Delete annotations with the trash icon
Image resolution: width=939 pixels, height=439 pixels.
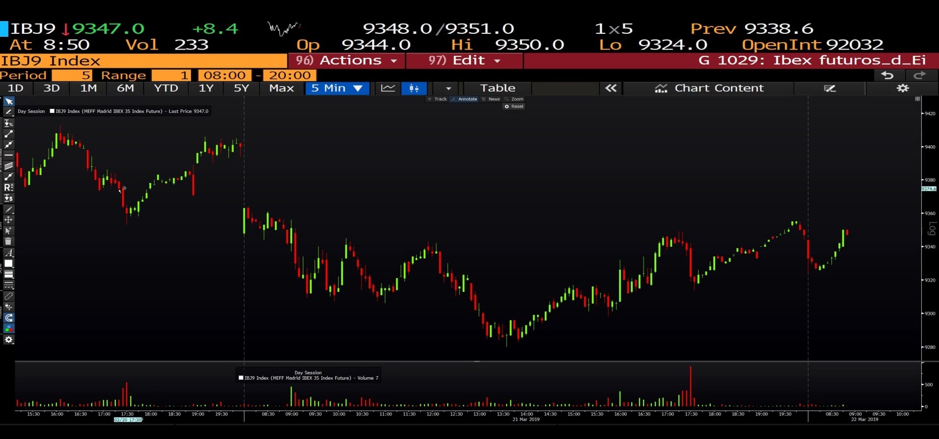[x=9, y=241]
